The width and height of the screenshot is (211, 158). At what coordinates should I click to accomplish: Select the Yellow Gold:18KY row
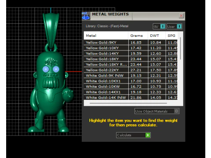(131, 59)
